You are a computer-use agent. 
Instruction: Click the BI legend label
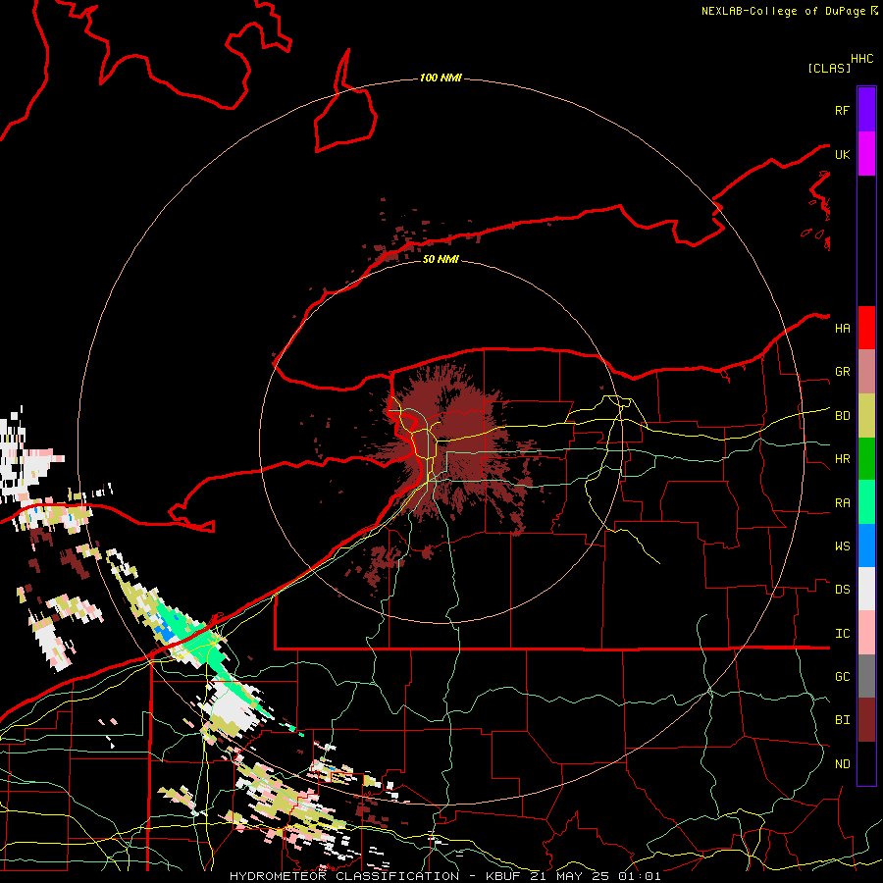click(842, 720)
